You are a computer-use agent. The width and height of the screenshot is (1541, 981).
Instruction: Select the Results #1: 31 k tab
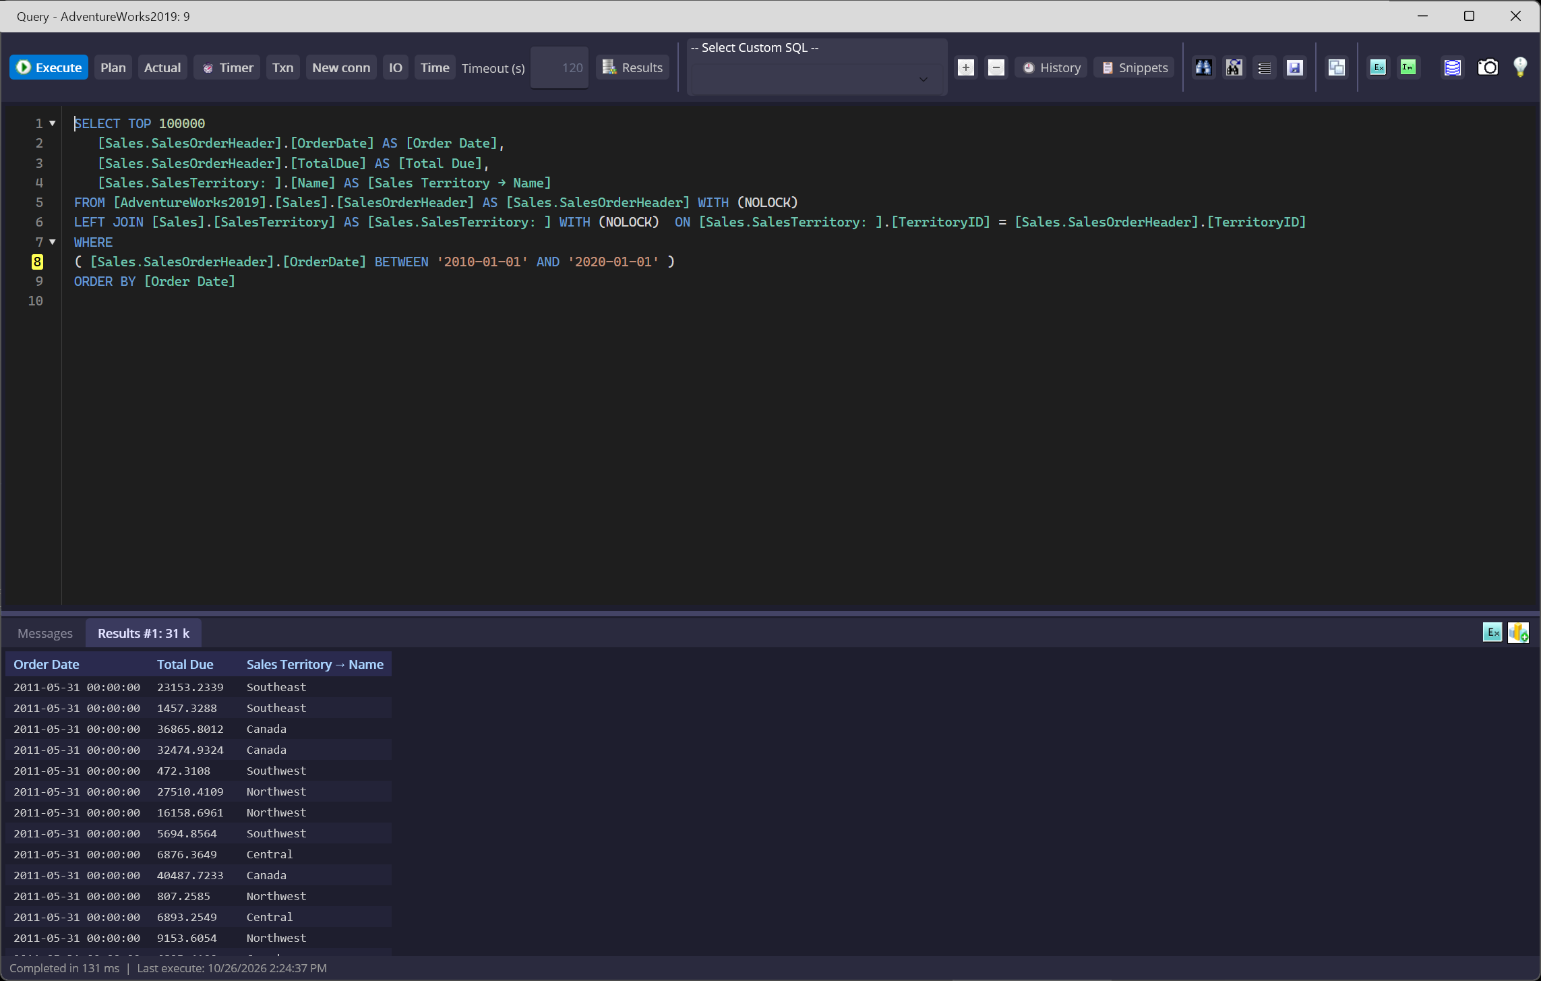pos(144,633)
